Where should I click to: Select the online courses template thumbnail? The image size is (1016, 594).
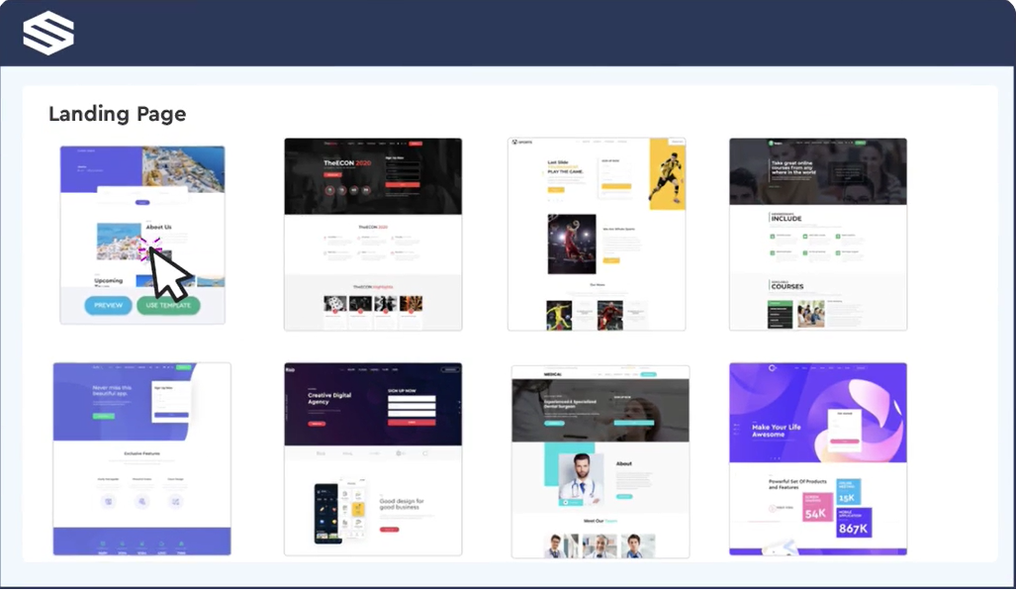point(818,234)
